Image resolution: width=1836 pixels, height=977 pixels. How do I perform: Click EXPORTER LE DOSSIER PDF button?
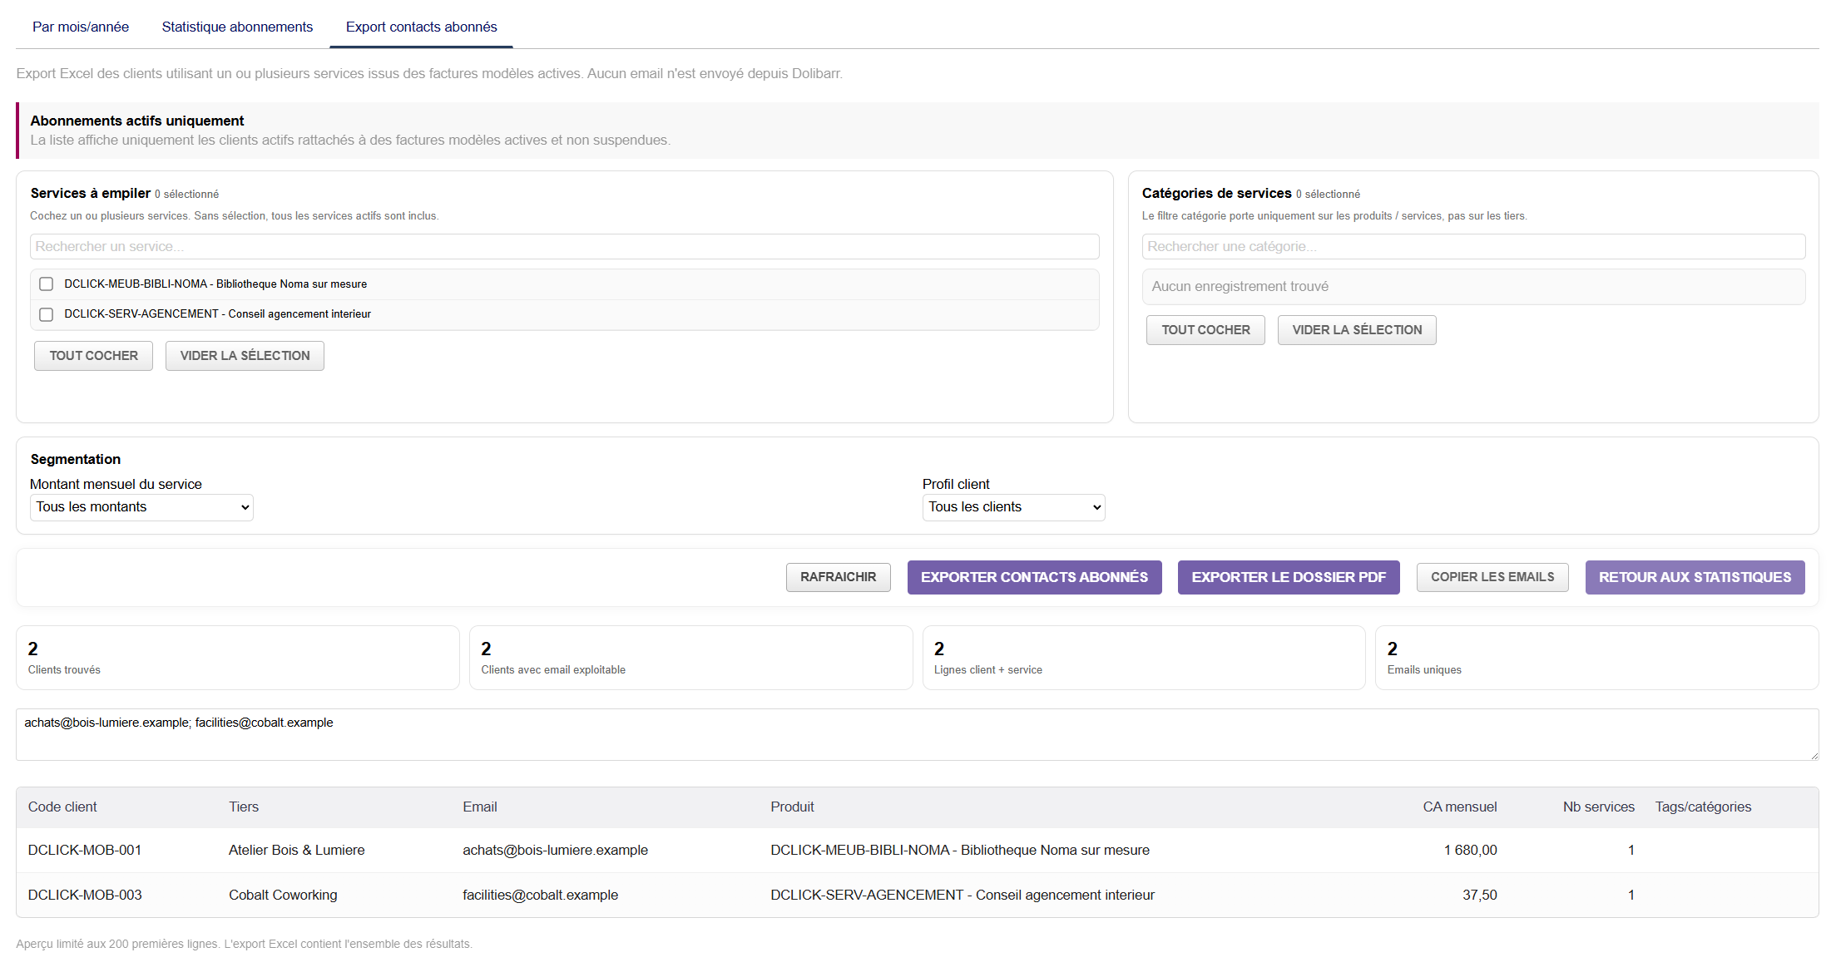pos(1289,577)
